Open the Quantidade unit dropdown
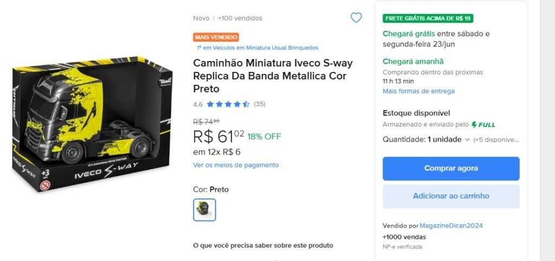Viewport: 555px width, 261px height. 449,139
